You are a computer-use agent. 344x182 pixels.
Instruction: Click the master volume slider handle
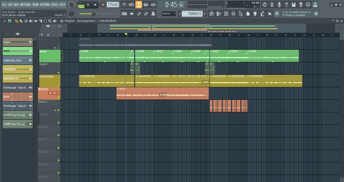click(94, 14)
